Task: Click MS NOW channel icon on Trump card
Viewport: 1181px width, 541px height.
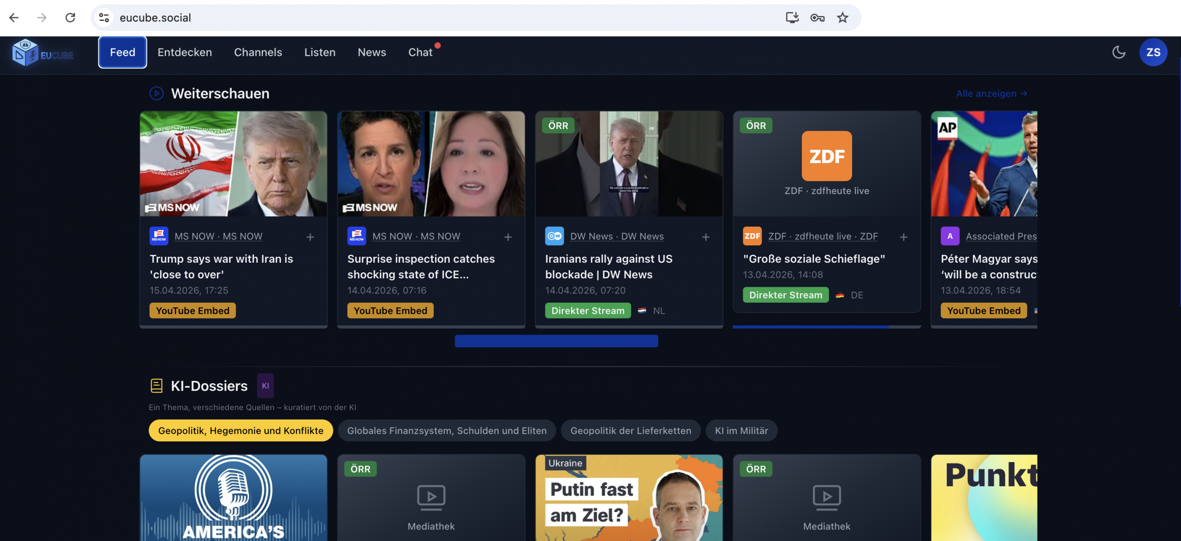Action: 159,236
